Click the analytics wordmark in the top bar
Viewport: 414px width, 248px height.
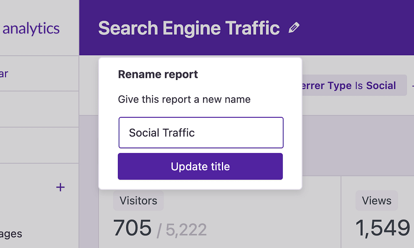pos(31,28)
